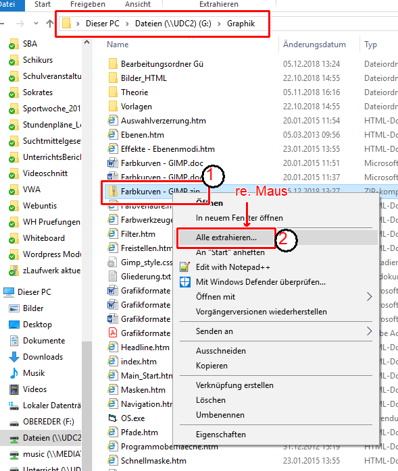The height and width of the screenshot is (471, 398).
Task: Select the Theorie folder icon
Action: click(113, 92)
